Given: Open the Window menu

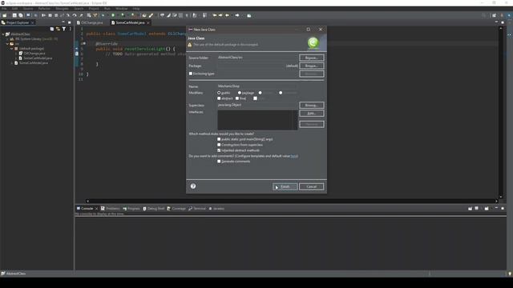Looking at the screenshot, I should click(x=121, y=9).
